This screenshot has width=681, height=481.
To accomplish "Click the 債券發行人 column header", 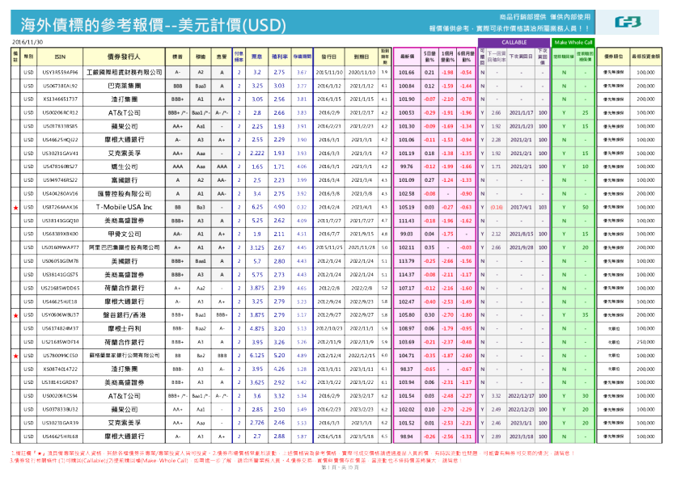I will pyautogui.click(x=125, y=57).
